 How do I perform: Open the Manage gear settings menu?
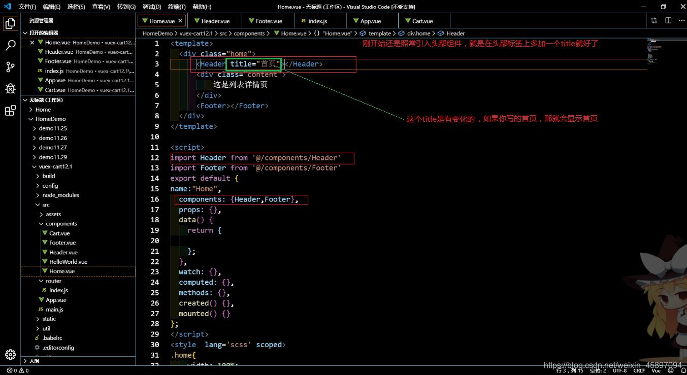point(10,354)
